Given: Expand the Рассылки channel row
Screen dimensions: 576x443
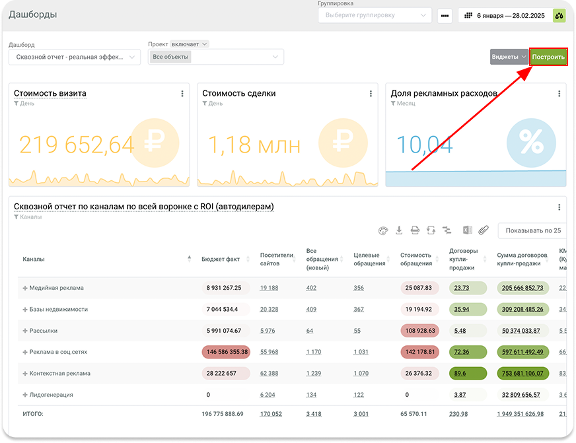Looking at the screenshot, I should tap(25, 331).
